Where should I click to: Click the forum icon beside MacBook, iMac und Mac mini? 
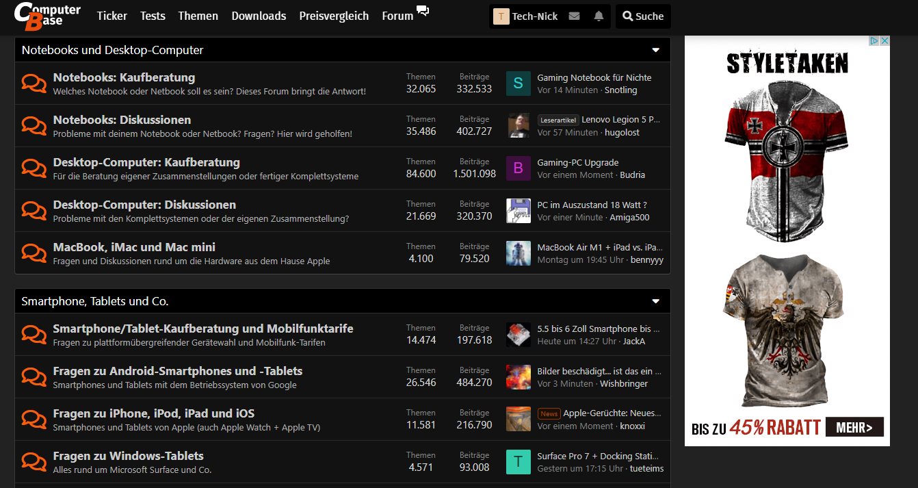(34, 253)
